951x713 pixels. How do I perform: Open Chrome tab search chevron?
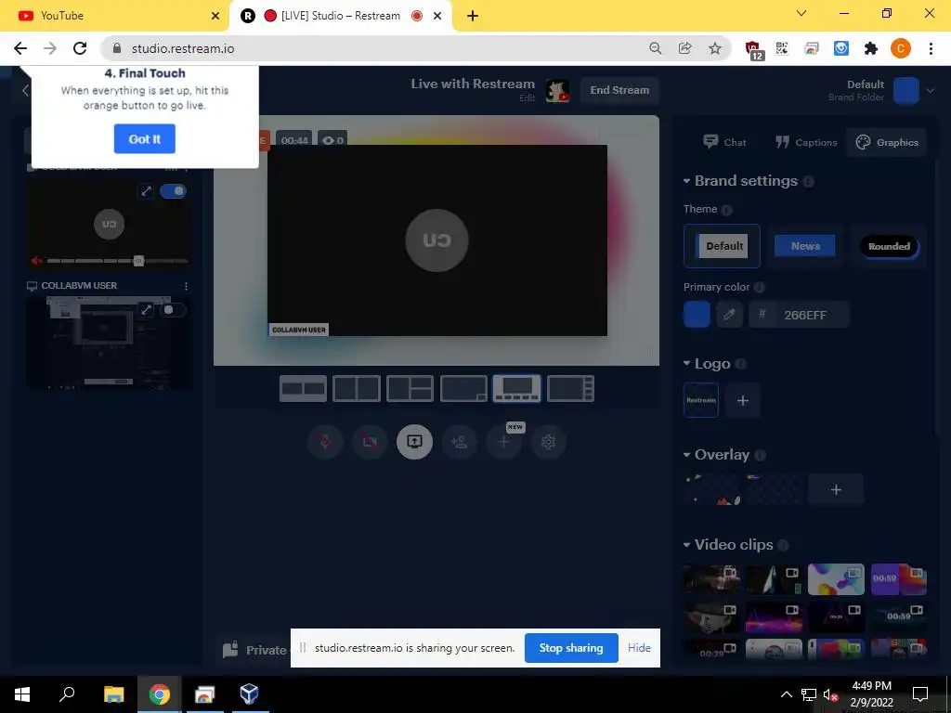pyautogui.click(x=801, y=13)
